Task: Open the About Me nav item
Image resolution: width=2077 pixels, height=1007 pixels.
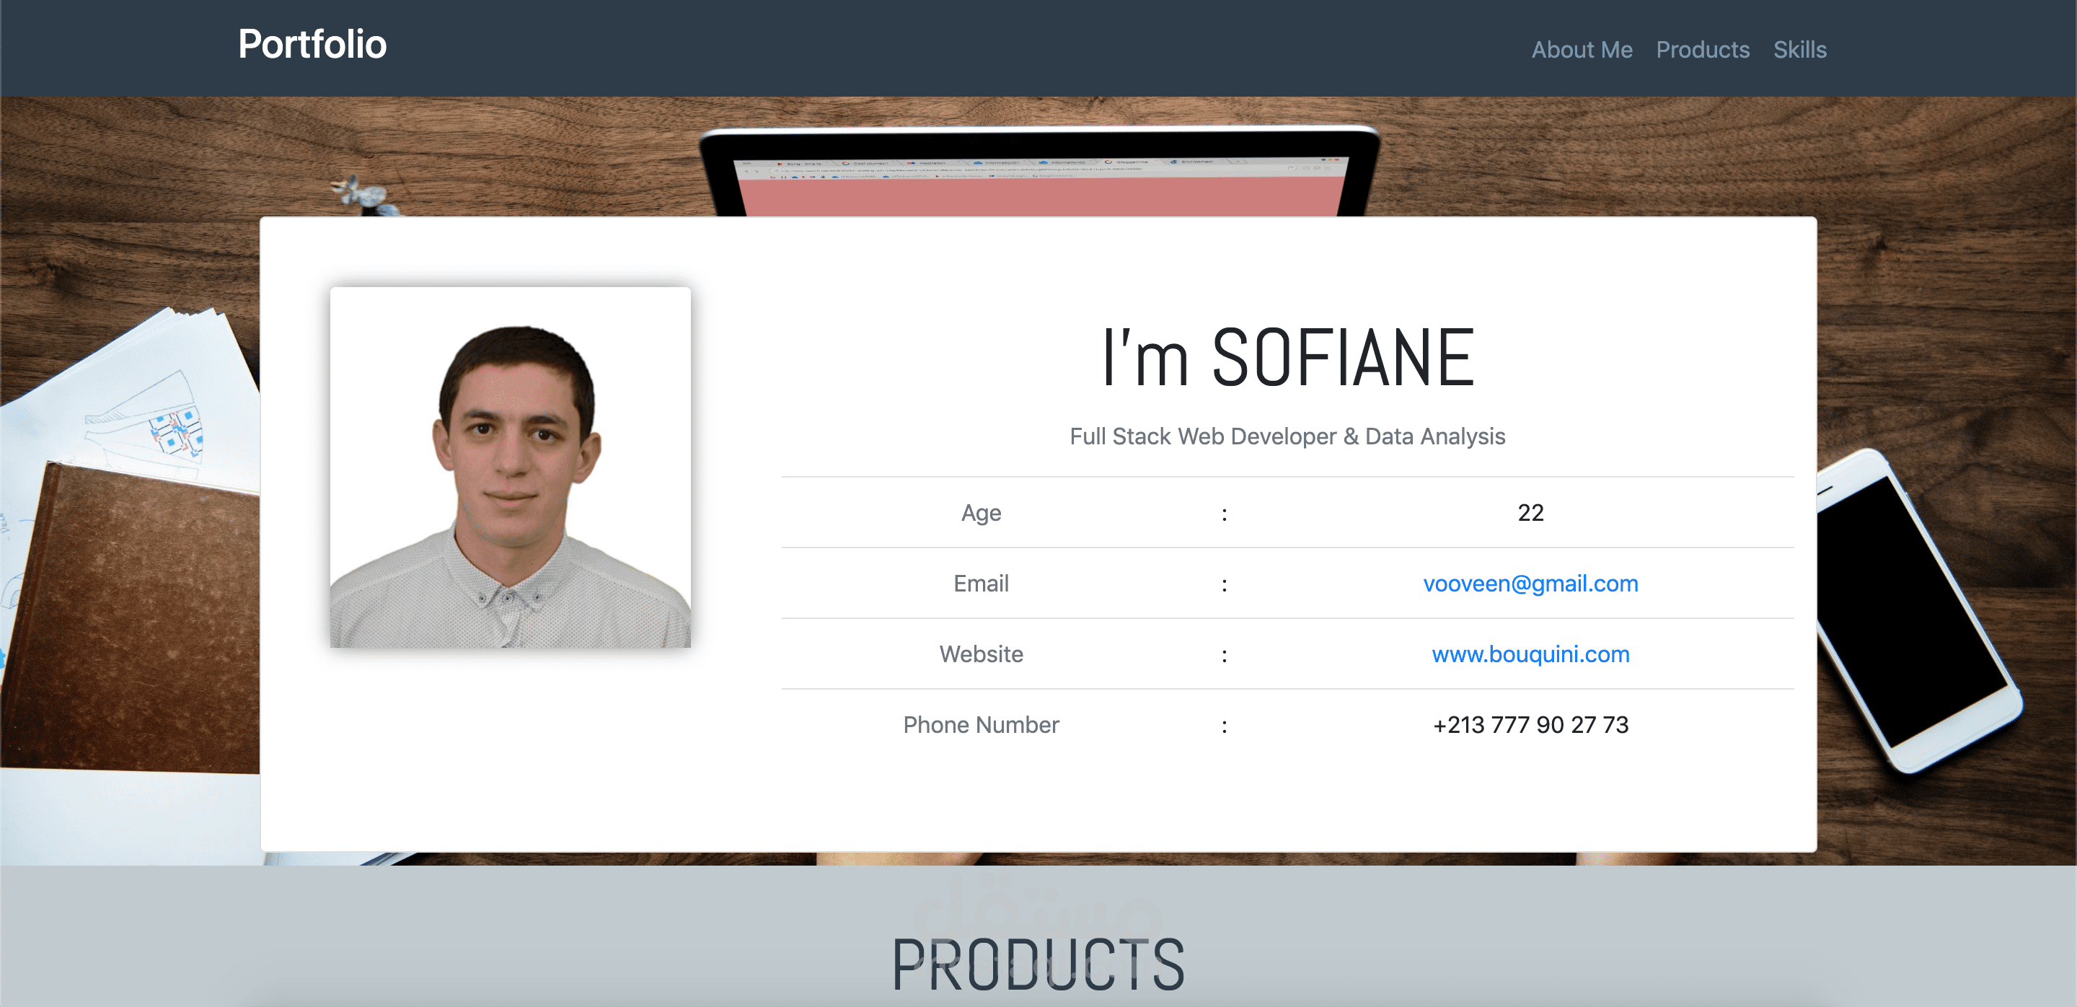Action: pos(1581,50)
